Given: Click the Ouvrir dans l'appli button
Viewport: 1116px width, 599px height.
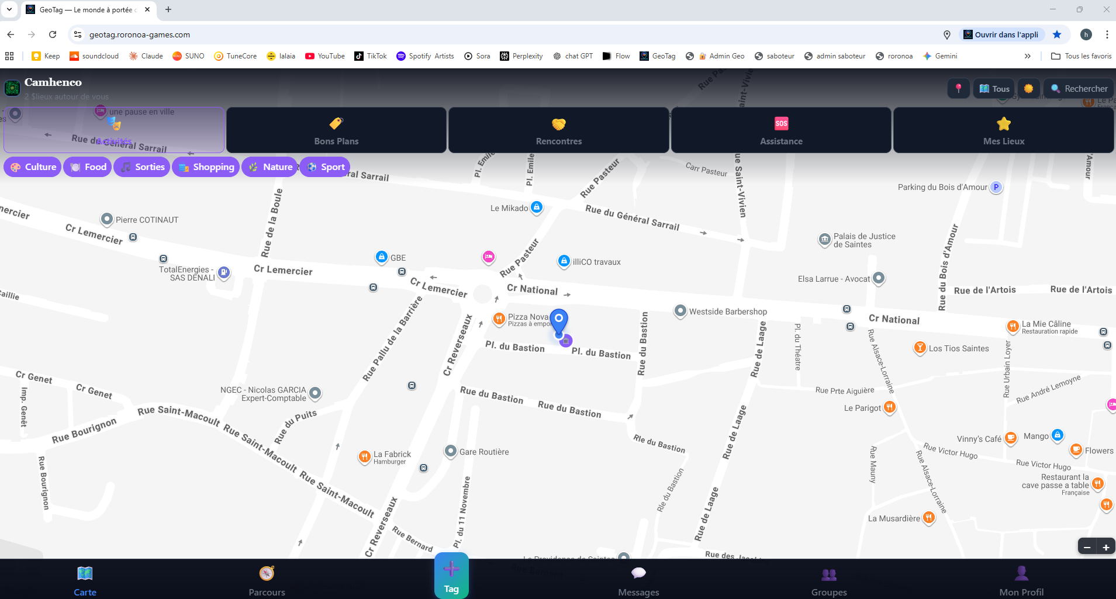Looking at the screenshot, I should tap(1002, 34).
